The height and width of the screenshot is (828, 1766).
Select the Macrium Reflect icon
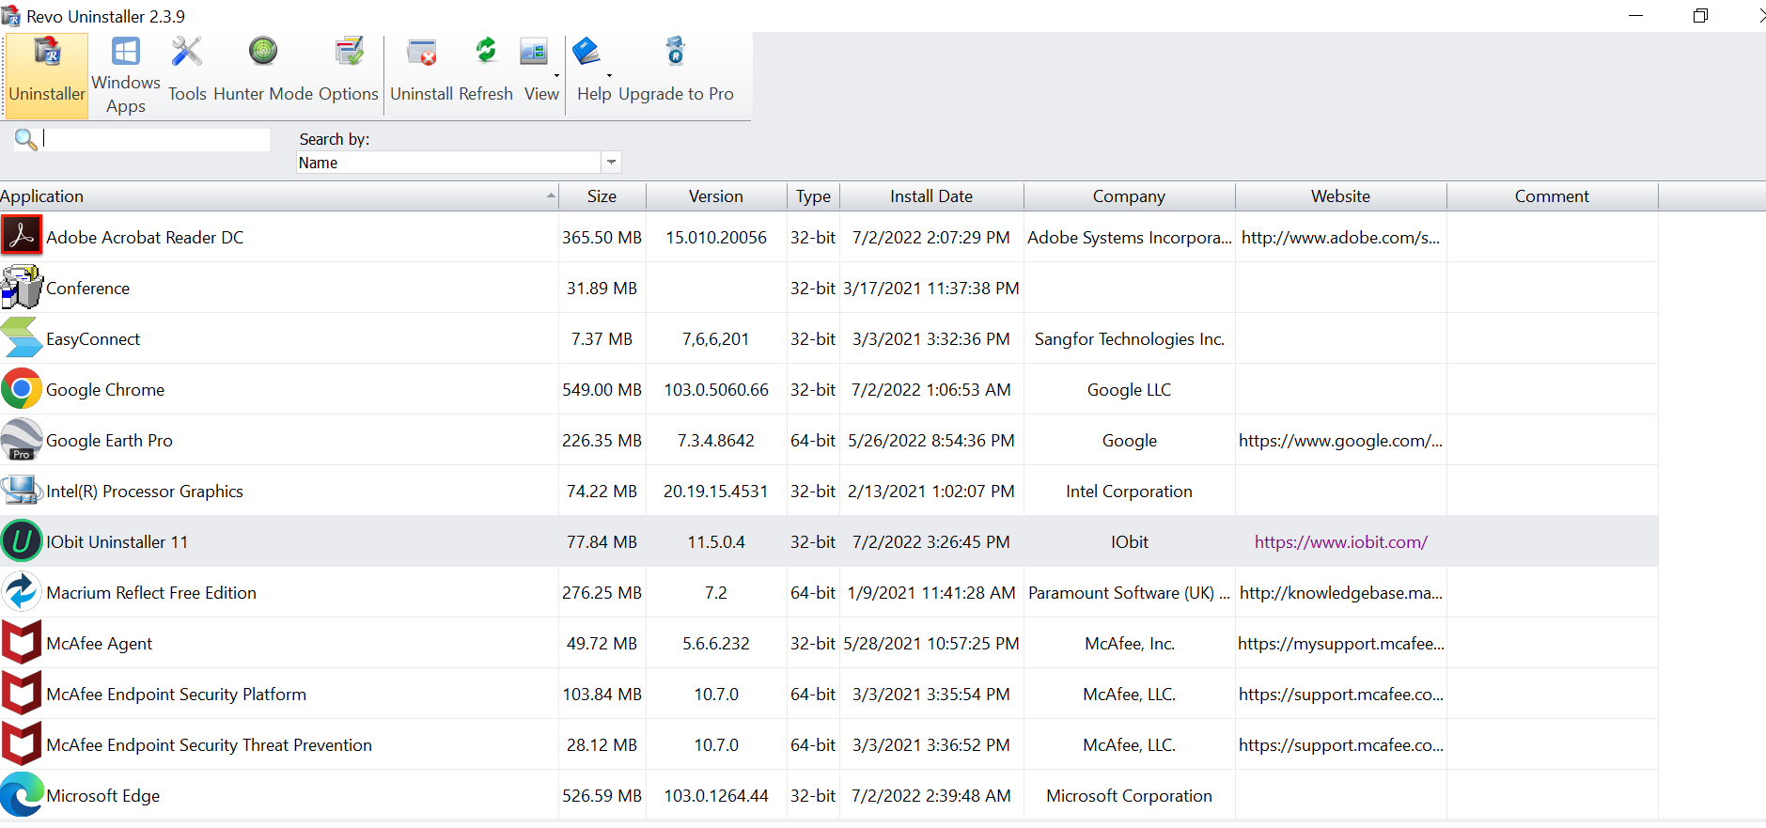22,592
